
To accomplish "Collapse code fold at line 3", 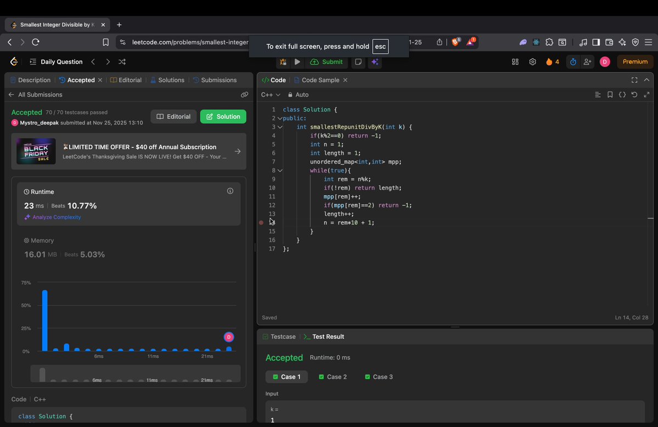I will (x=280, y=127).
